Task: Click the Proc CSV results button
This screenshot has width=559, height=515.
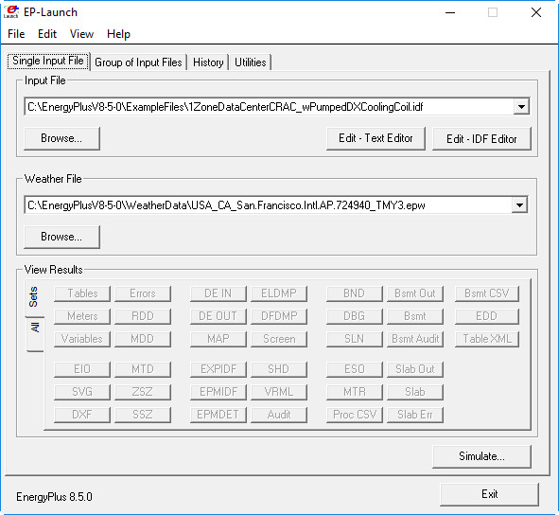Action: point(355,415)
